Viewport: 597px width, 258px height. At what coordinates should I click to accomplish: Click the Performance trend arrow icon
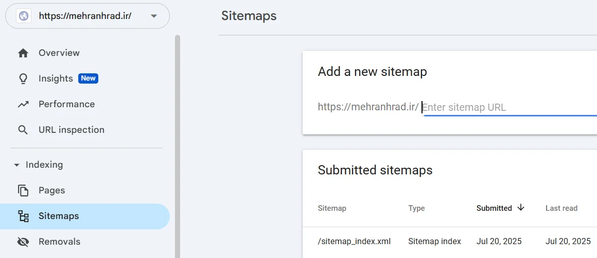click(x=23, y=104)
